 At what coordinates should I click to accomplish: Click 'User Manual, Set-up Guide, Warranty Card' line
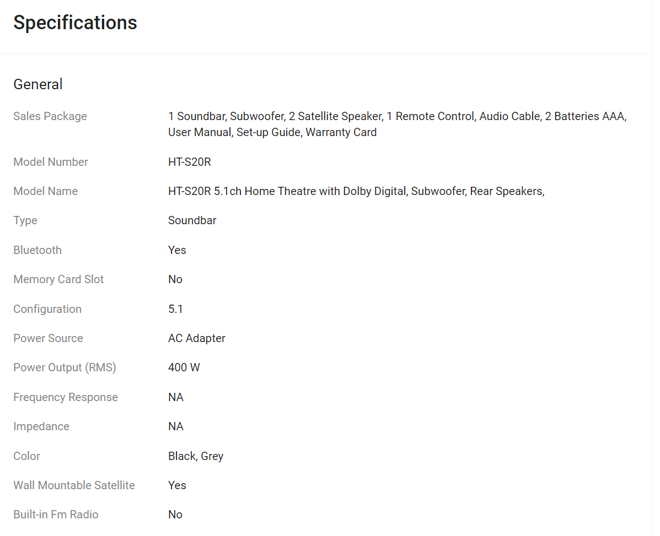coord(272,132)
